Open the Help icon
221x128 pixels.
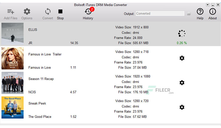coord(200,11)
